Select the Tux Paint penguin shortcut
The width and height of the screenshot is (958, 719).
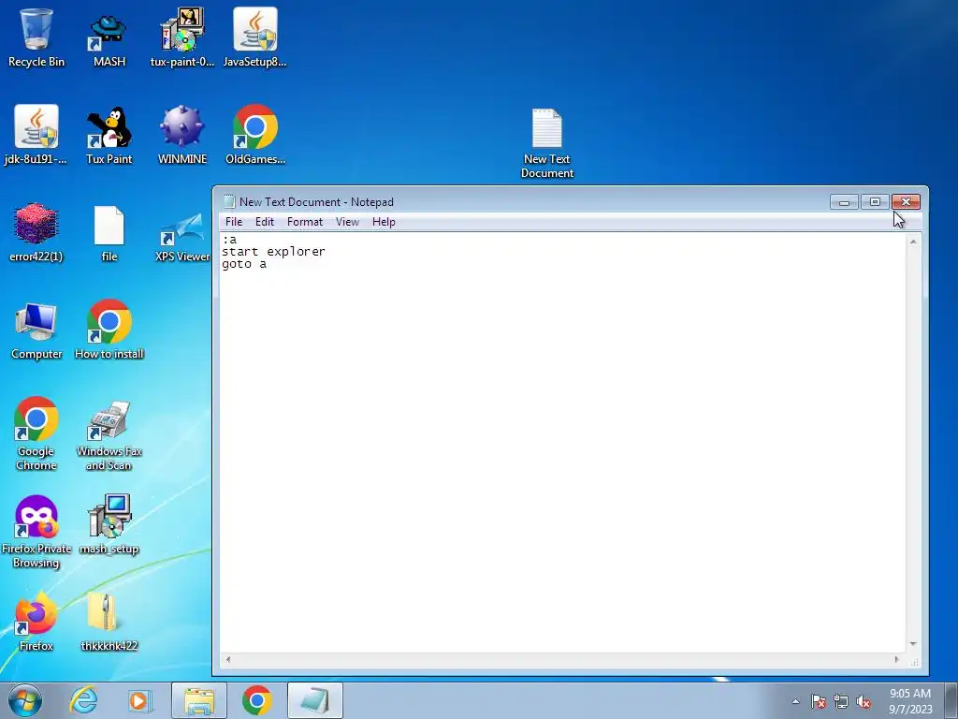click(x=109, y=135)
